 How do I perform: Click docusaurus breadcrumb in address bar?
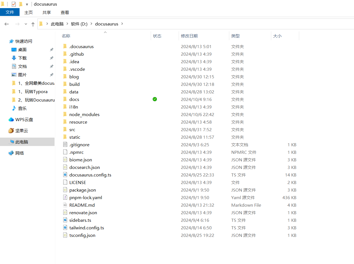107,24
